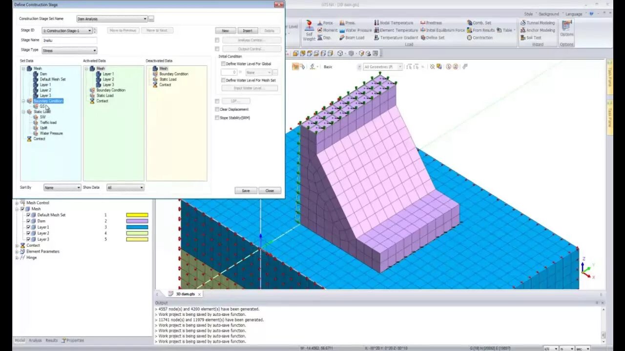Toggle the Analysis Control checkbox
The image size is (625, 351).
[217, 40]
